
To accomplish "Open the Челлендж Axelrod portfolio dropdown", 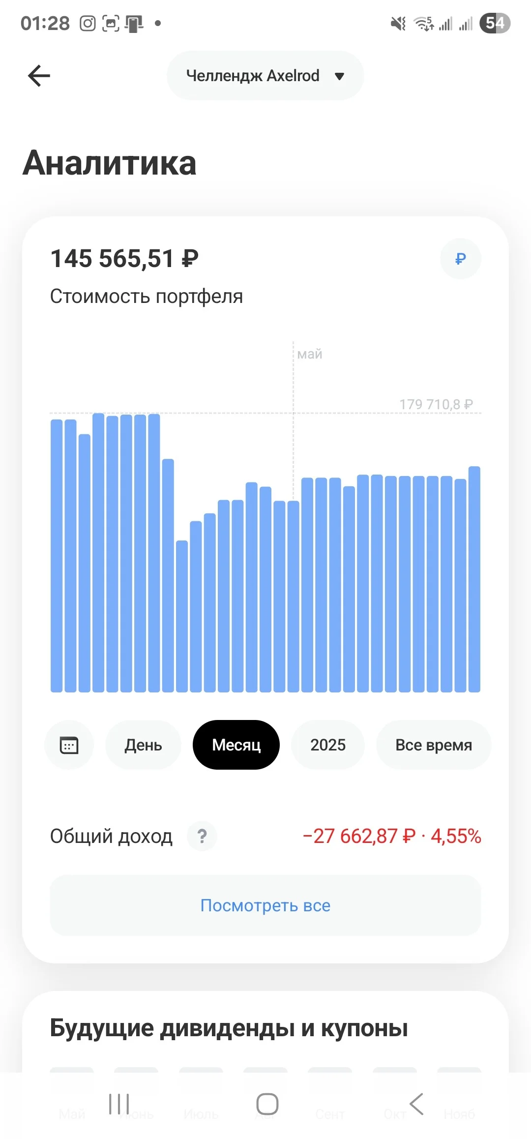I will [265, 76].
